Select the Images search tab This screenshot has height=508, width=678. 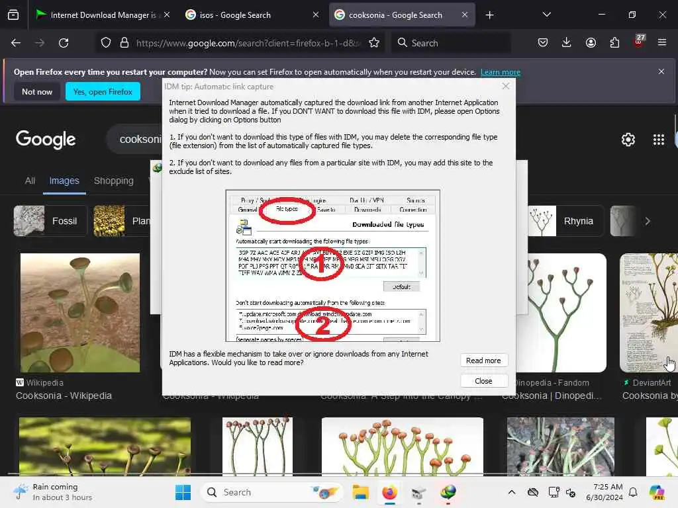[64, 181]
